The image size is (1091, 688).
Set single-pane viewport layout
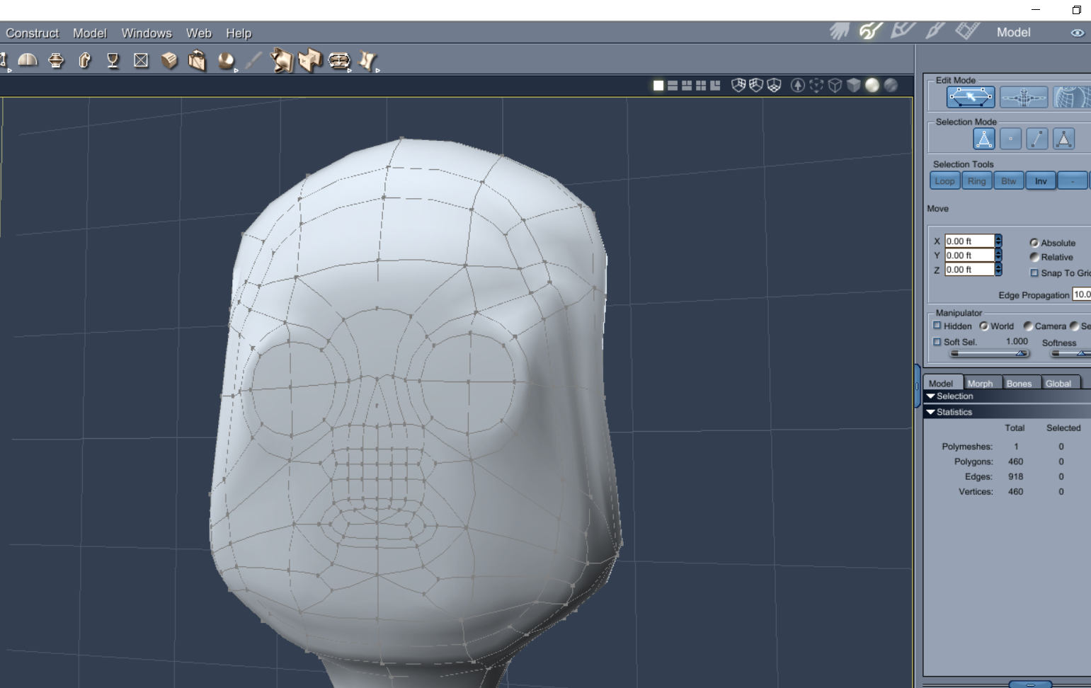658,86
